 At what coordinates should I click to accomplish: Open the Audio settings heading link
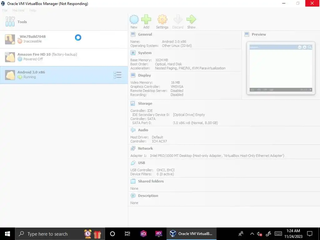tap(143, 130)
